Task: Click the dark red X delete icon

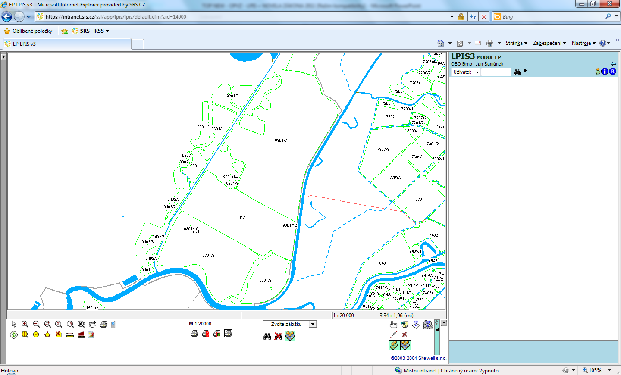Action: point(405,334)
